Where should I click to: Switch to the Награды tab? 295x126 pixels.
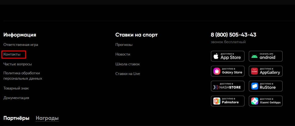tap(47, 118)
